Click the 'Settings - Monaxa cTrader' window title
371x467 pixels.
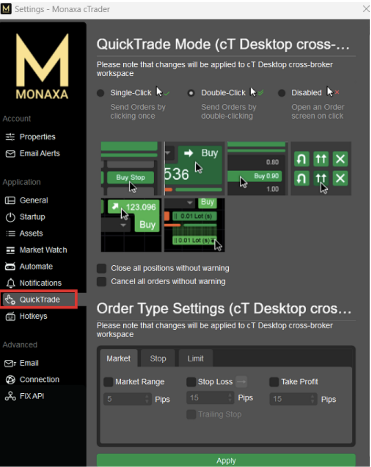point(62,9)
